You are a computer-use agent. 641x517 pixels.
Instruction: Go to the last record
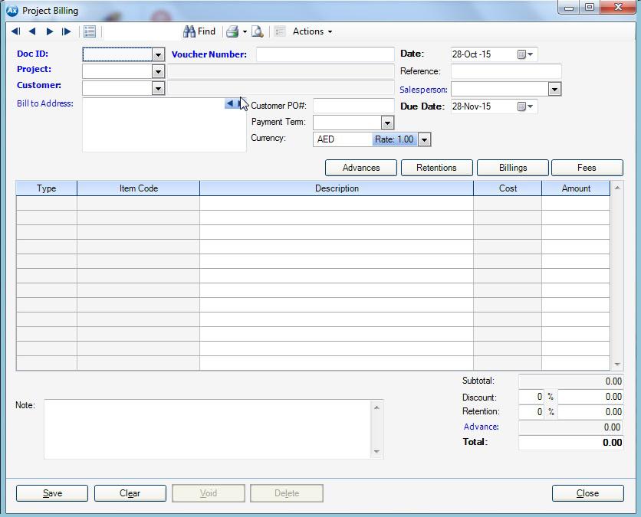point(66,31)
